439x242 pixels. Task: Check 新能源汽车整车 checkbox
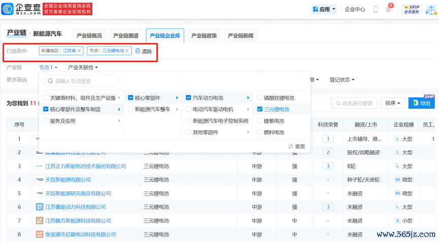tap(130, 109)
